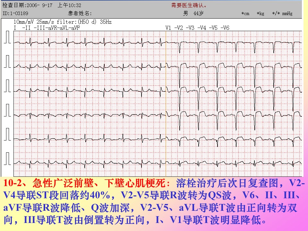Screen dimensions: 308x231
Task: Click the chest lead label V1 -V2 -V3 -V4 -V5 -V6
Action: (197, 28)
